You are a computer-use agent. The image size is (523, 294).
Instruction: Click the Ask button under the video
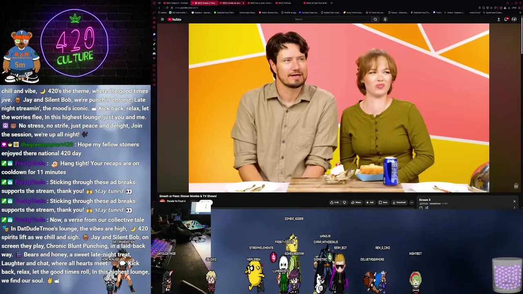[370, 203]
